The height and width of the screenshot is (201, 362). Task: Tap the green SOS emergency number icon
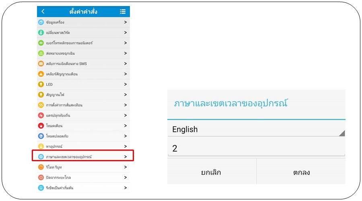(41, 53)
